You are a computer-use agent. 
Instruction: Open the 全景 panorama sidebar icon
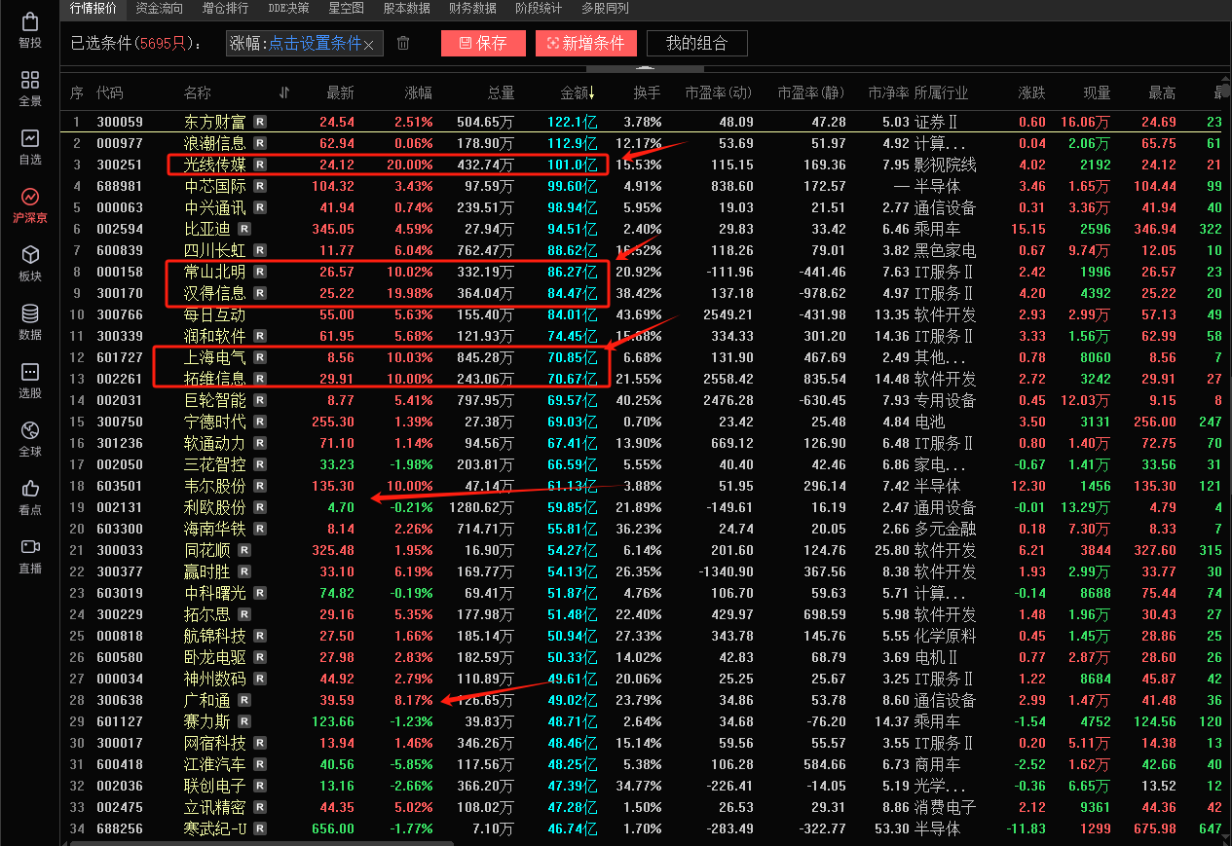[x=30, y=89]
